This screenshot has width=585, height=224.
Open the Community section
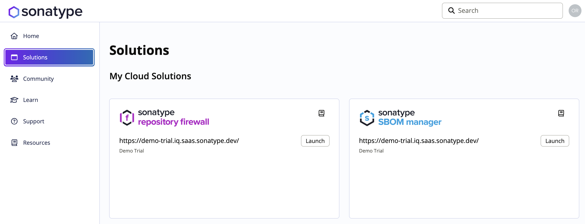(49, 79)
